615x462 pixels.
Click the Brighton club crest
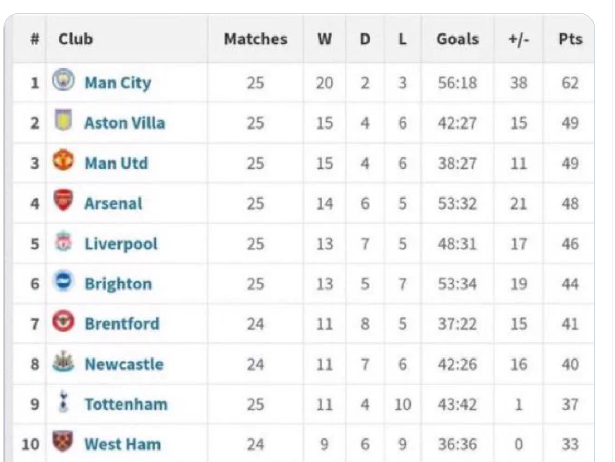click(63, 283)
